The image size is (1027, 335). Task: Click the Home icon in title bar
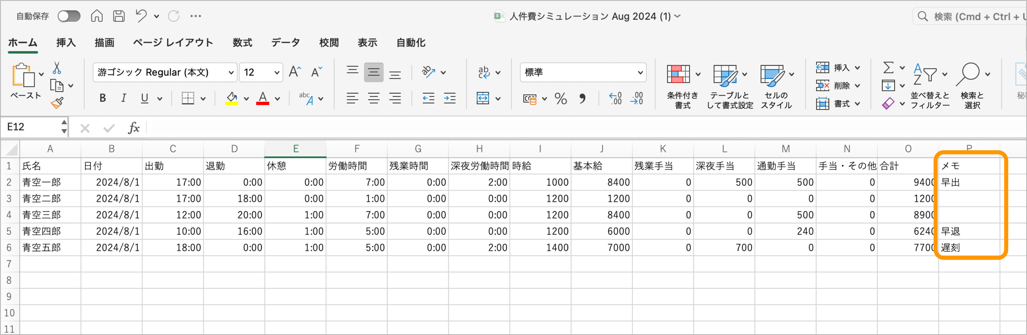click(97, 16)
